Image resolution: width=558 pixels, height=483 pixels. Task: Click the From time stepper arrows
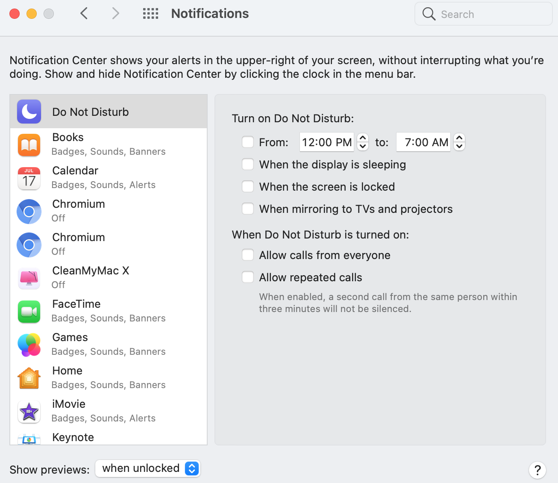tap(363, 142)
